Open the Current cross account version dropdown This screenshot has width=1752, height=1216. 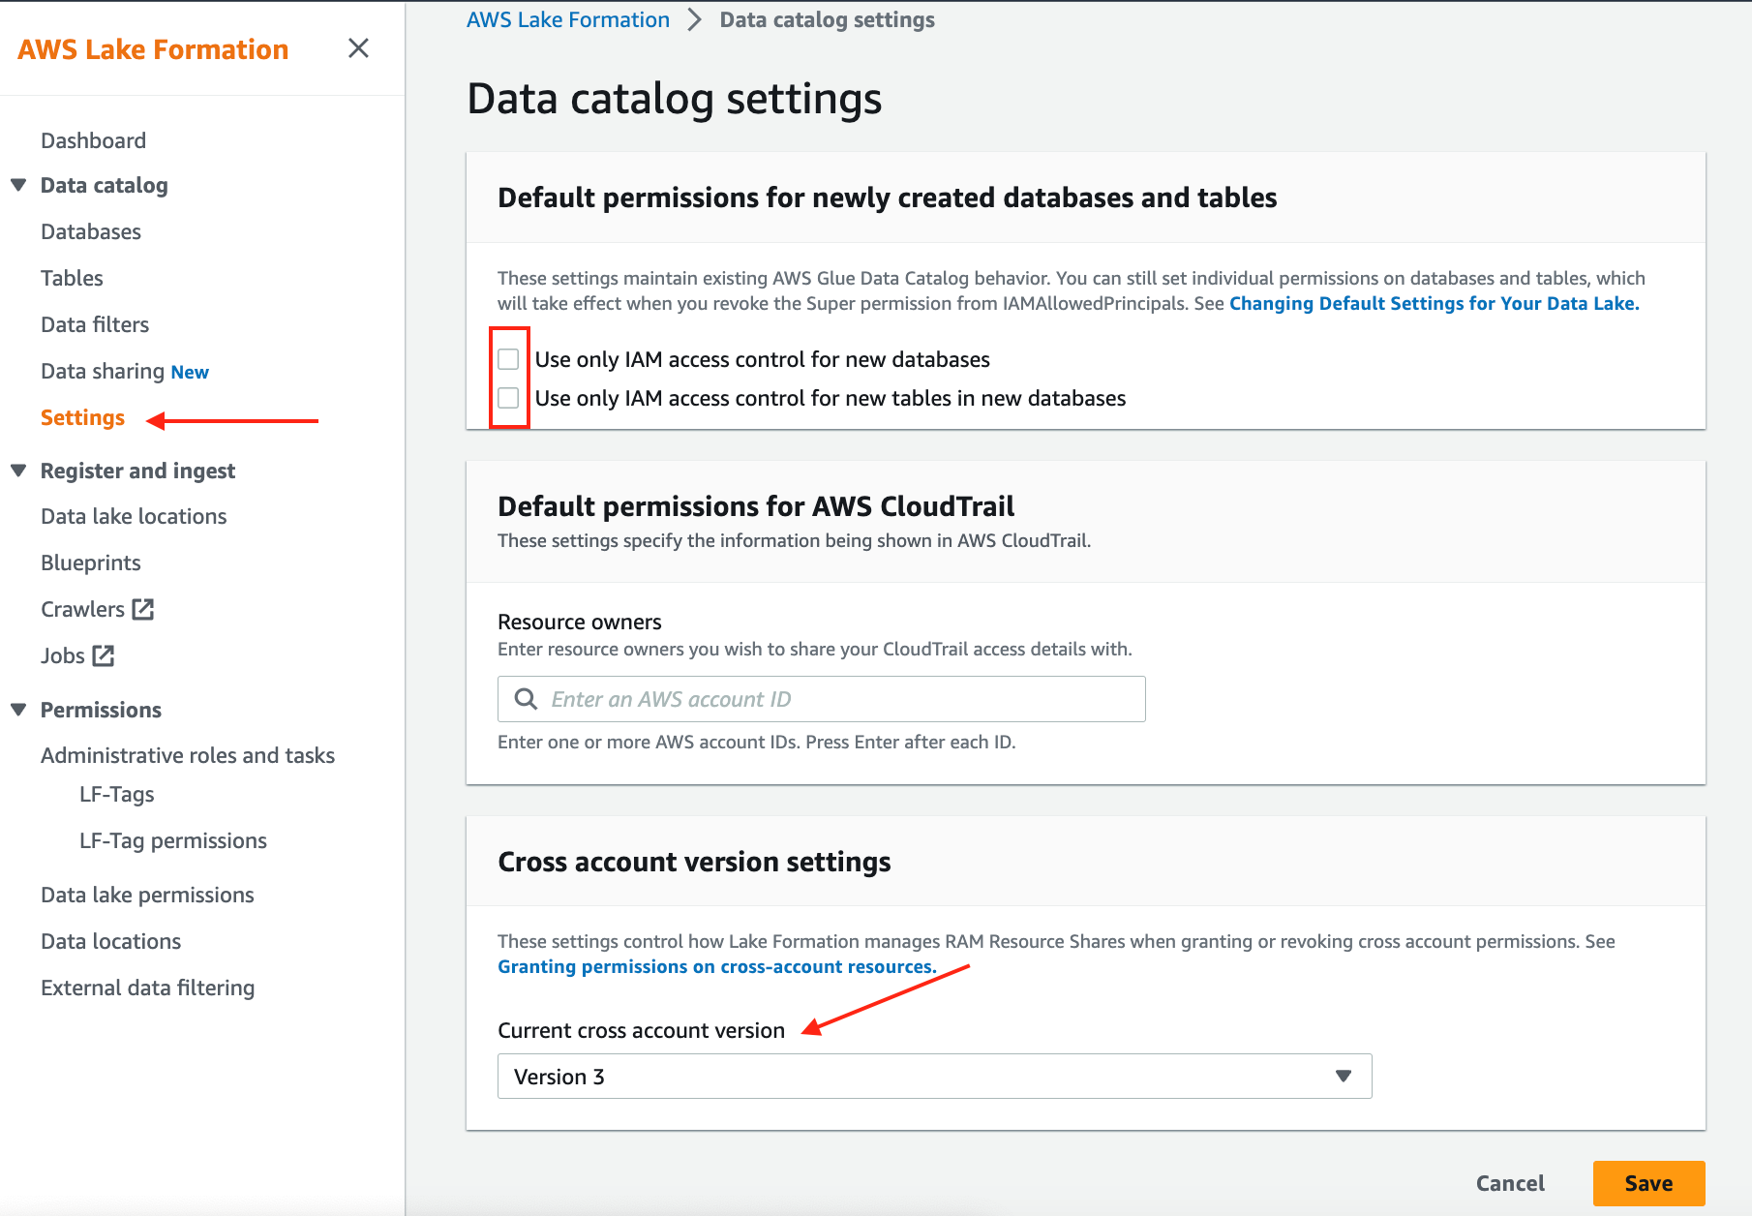[1344, 1076]
